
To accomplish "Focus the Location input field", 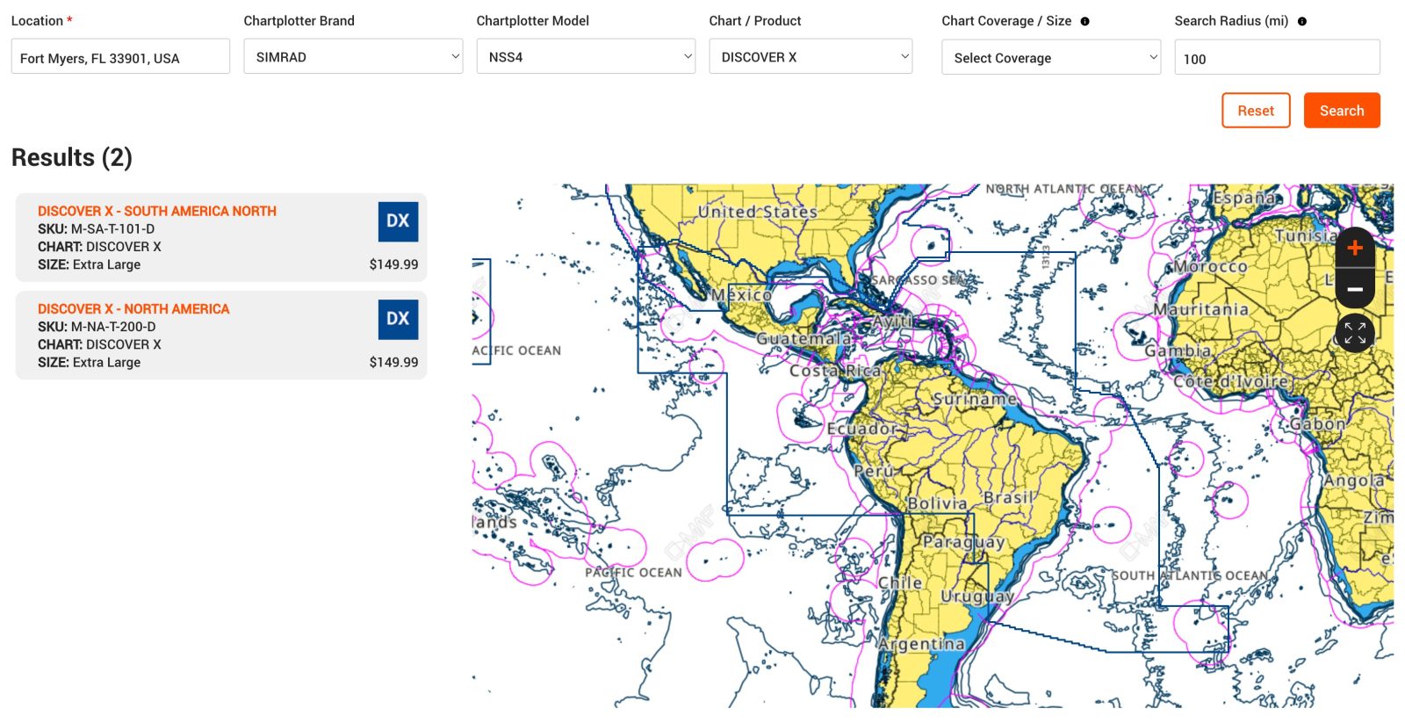I will click(120, 58).
